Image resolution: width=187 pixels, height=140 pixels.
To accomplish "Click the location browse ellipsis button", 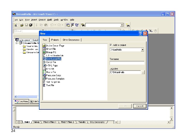I will tap(143, 72).
